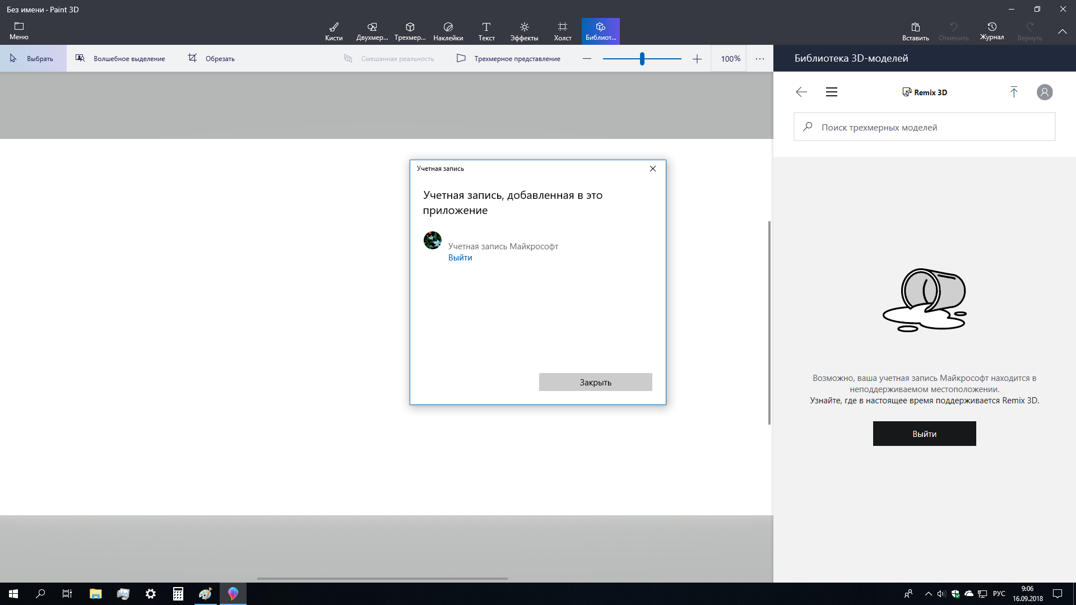Open the Двухмерные shapes tab
This screenshot has height=605, width=1076.
(372, 31)
